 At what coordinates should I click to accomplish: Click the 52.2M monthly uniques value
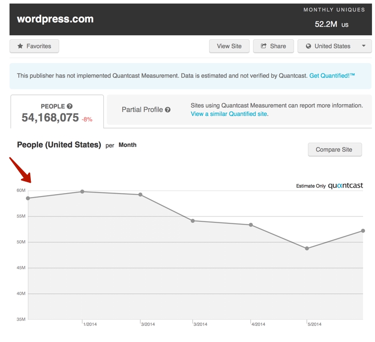click(x=326, y=24)
